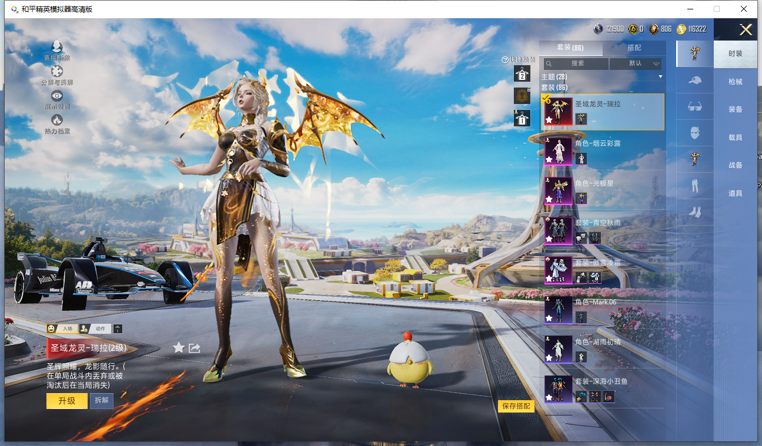Viewport: 762px width, 446px height.
Task: Open the 更换形象 change appearance icon
Action: (57, 48)
